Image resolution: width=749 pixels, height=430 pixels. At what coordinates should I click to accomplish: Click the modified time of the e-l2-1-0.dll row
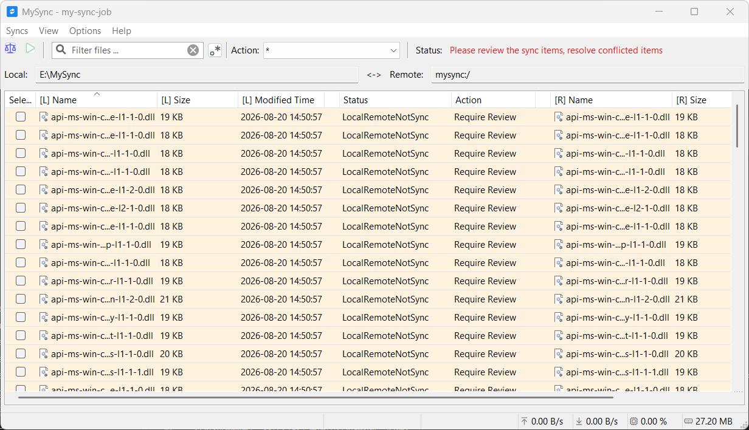[281, 208]
